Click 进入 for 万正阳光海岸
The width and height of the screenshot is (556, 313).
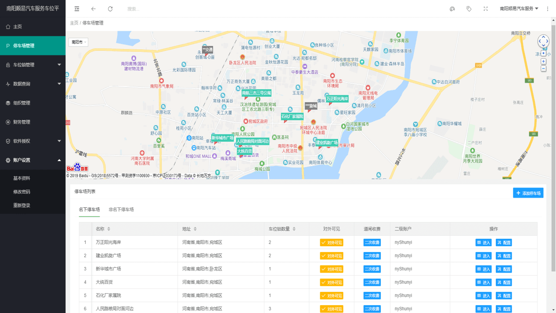pos(484,243)
